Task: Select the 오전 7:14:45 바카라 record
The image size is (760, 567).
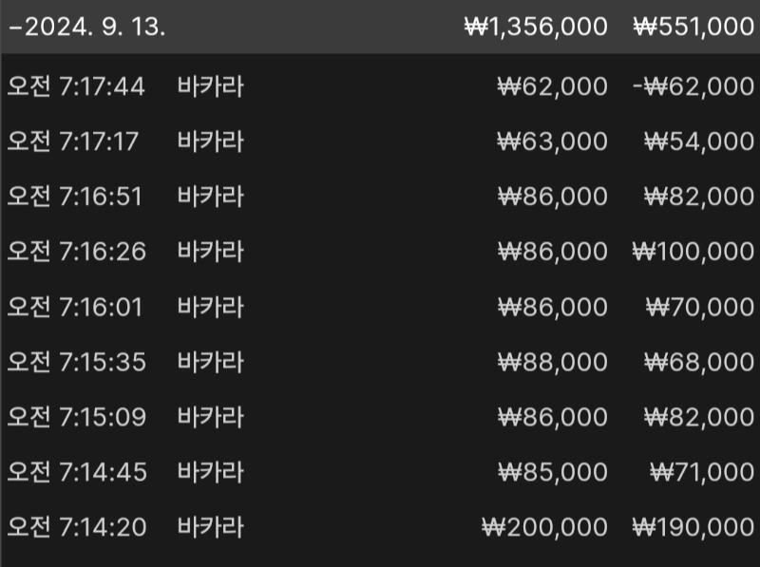Action: (x=380, y=472)
